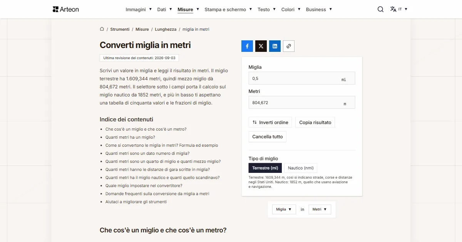
Task: Click the Inverti ordine button
Action: tap(270, 123)
